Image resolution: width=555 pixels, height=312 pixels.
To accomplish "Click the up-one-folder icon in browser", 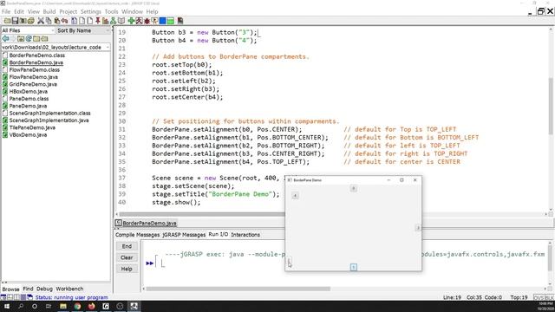I will click(x=21, y=38).
